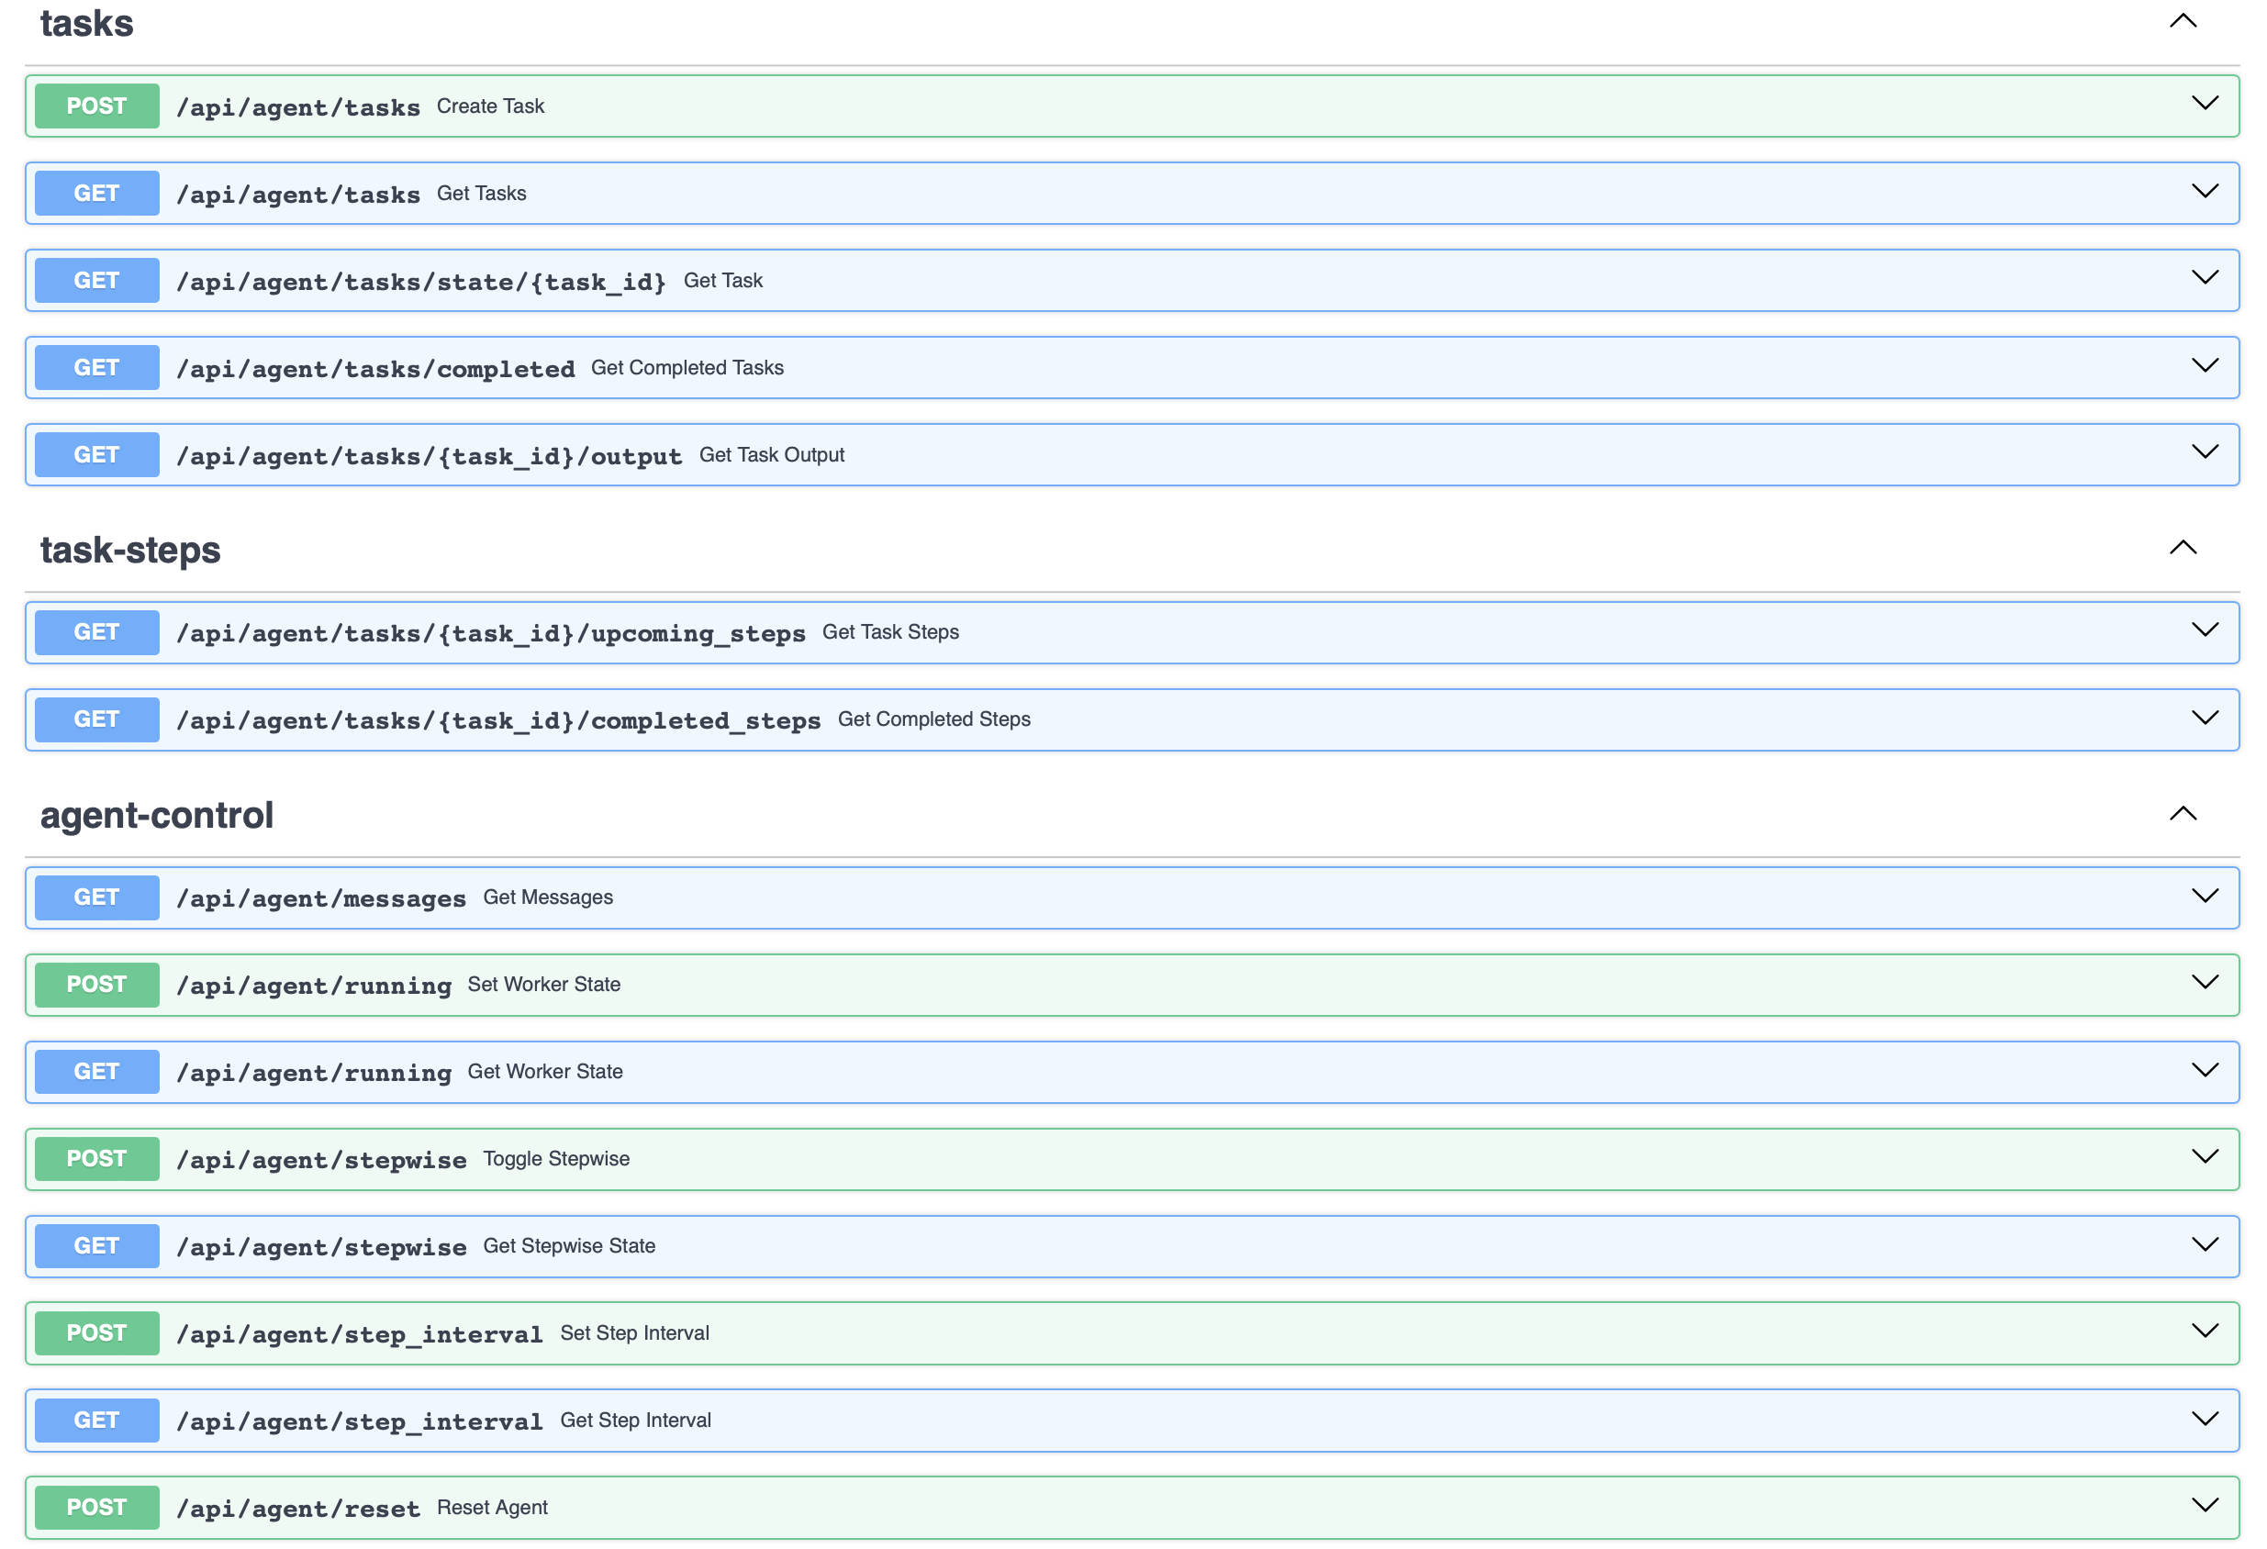2267x1549 pixels.
Task: Expand the Reset Agent endpoint chevron
Action: 2205,1505
